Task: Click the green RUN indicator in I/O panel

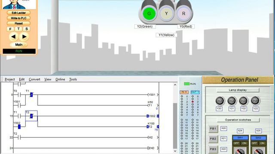Action: coord(186,84)
